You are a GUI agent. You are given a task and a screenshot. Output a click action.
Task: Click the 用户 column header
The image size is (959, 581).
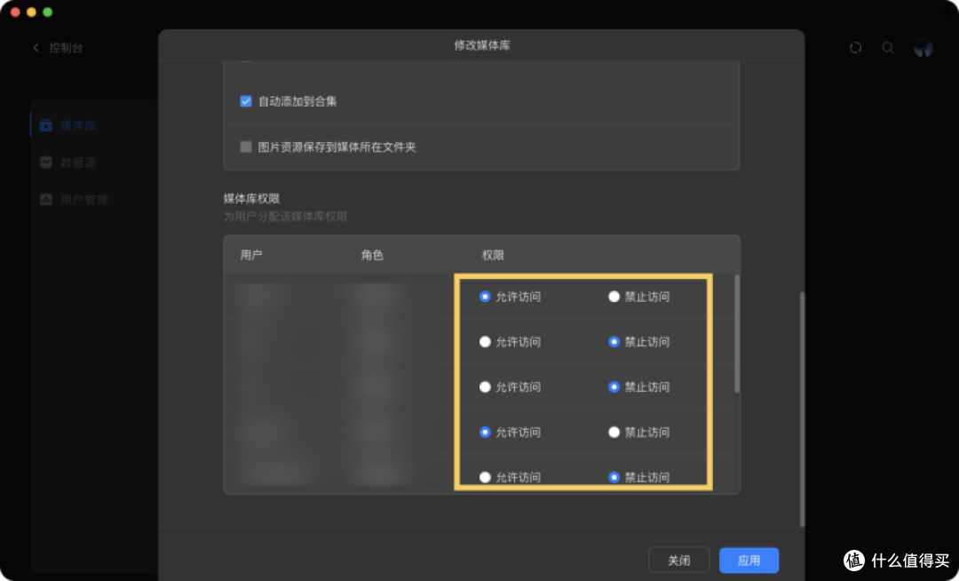[251, 255]
